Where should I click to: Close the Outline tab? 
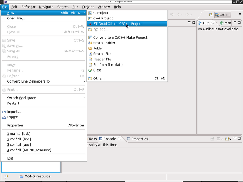[x=212, y=23]
